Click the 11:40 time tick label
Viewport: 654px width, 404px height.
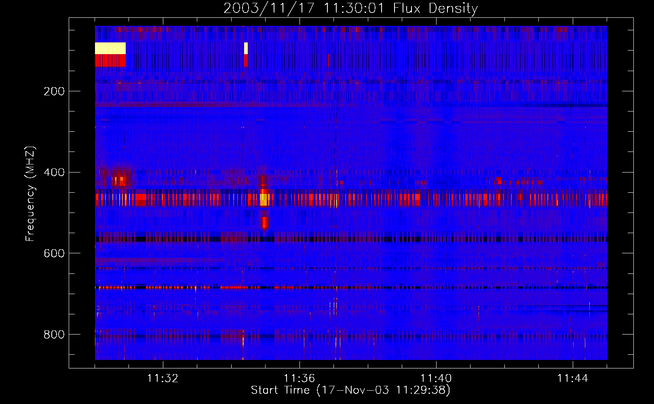(436, 378)
